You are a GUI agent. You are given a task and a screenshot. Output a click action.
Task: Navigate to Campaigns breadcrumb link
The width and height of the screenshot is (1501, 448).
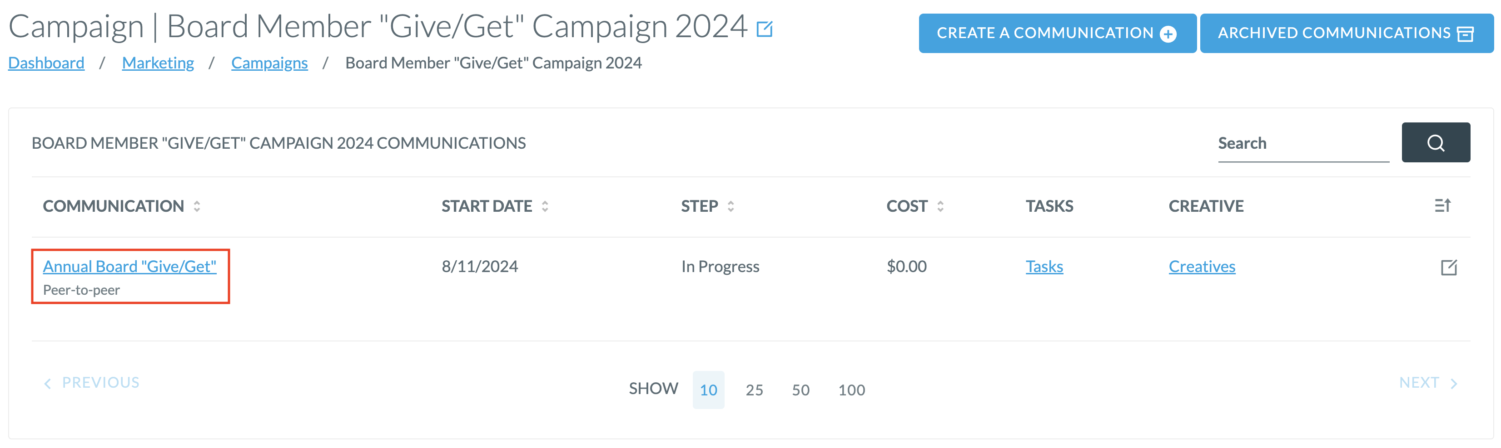pos(269,63)
